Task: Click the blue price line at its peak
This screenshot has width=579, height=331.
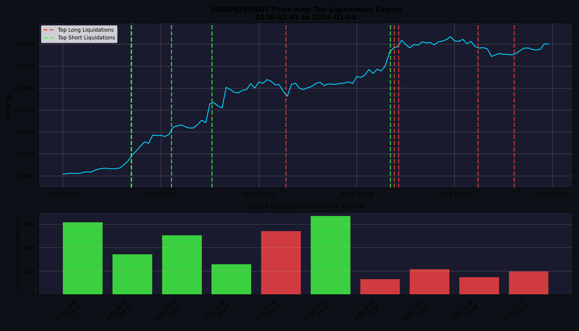Action: point(450,37)
